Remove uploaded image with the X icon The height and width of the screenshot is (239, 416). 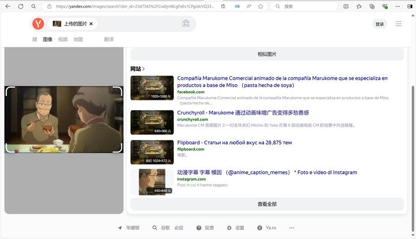click(x=91, y=24)
